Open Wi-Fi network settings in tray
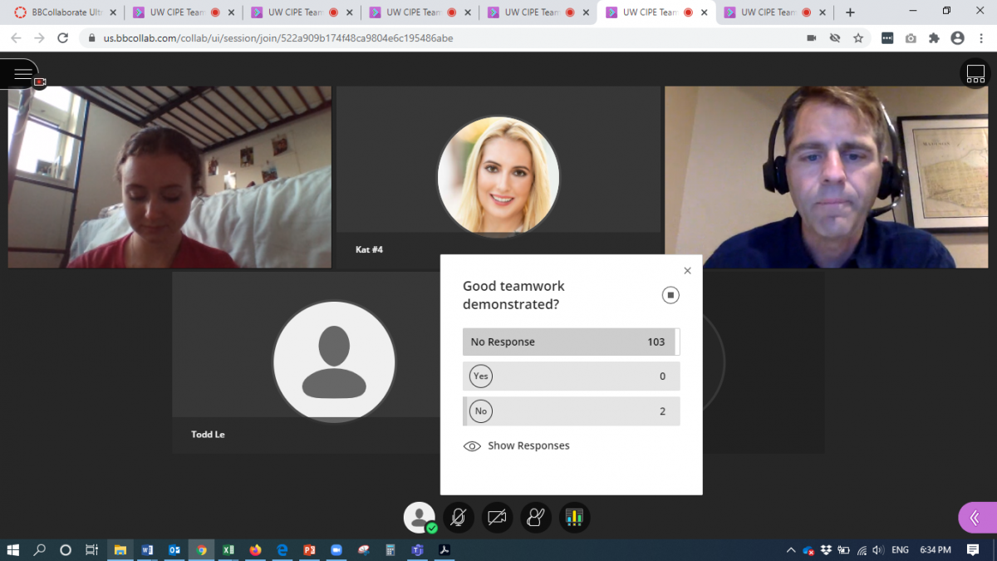997x561 pixels. pos(862,550)
